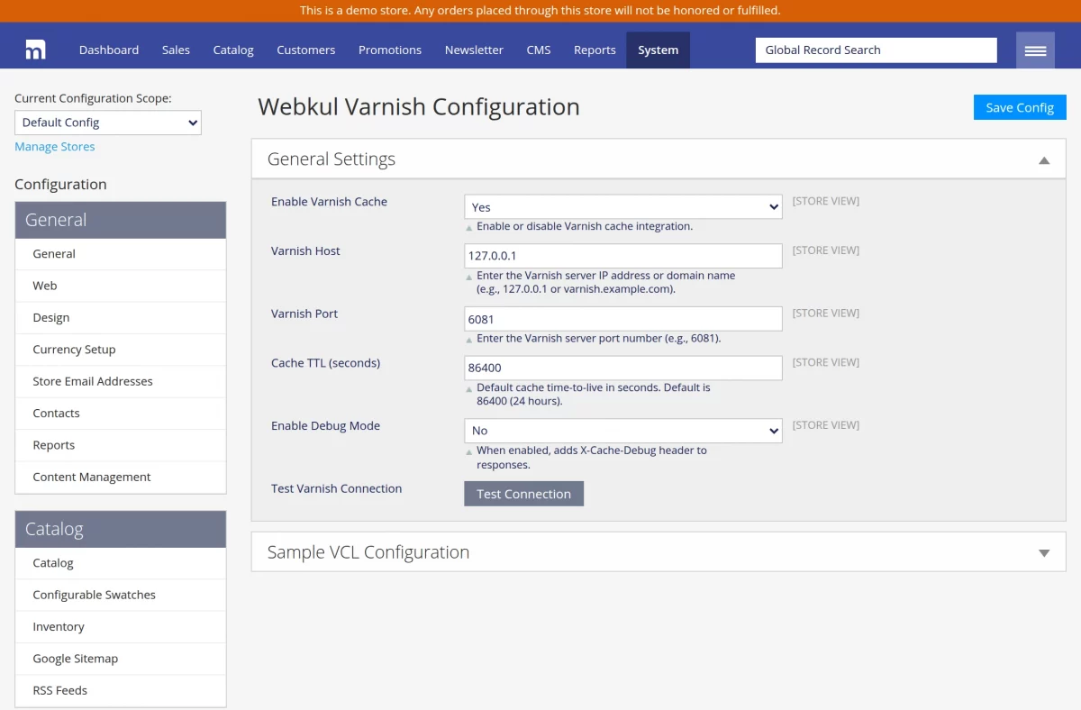Image resolution: width=1081 pixels, height=710 pixels.
Task: Click the Save Config button
Action: [x=1020, y=106]
